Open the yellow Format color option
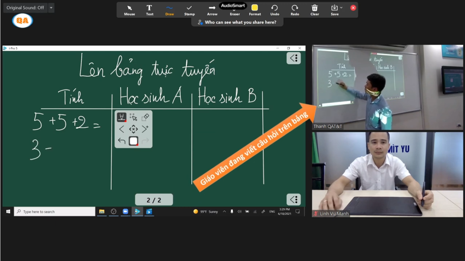Image resolution: width=465 pixels, height=261 pixels. (255, 10)
